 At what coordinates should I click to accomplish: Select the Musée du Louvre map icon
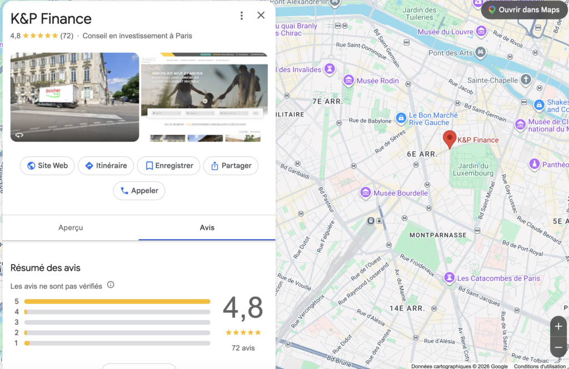click(481, 31)
